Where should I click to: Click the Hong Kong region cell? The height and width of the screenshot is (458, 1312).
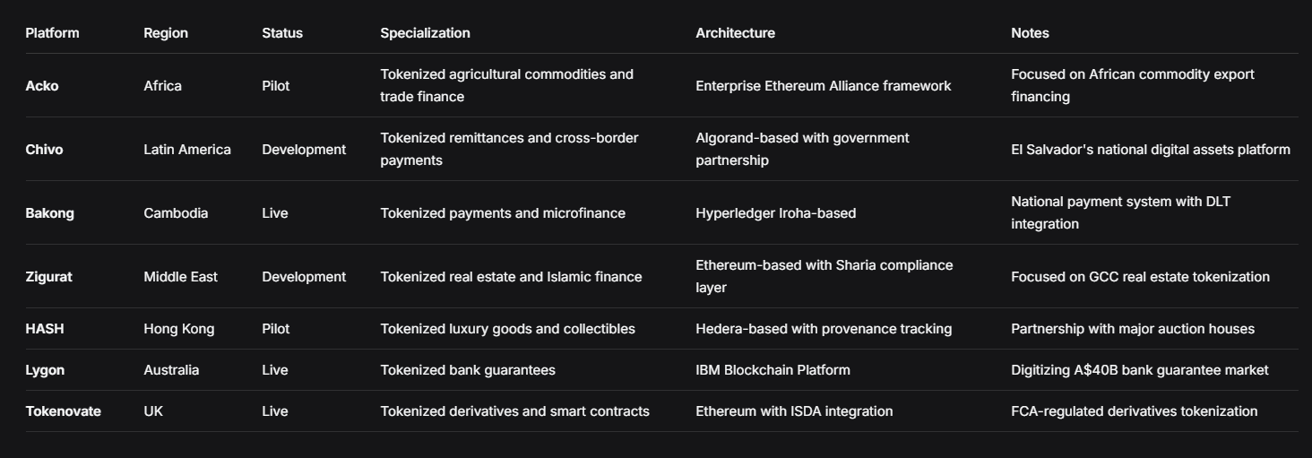tap(178, 329)
